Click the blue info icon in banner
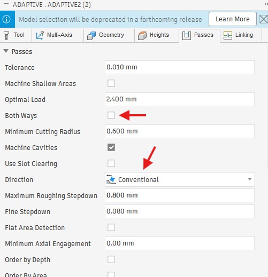 point(7,19)
